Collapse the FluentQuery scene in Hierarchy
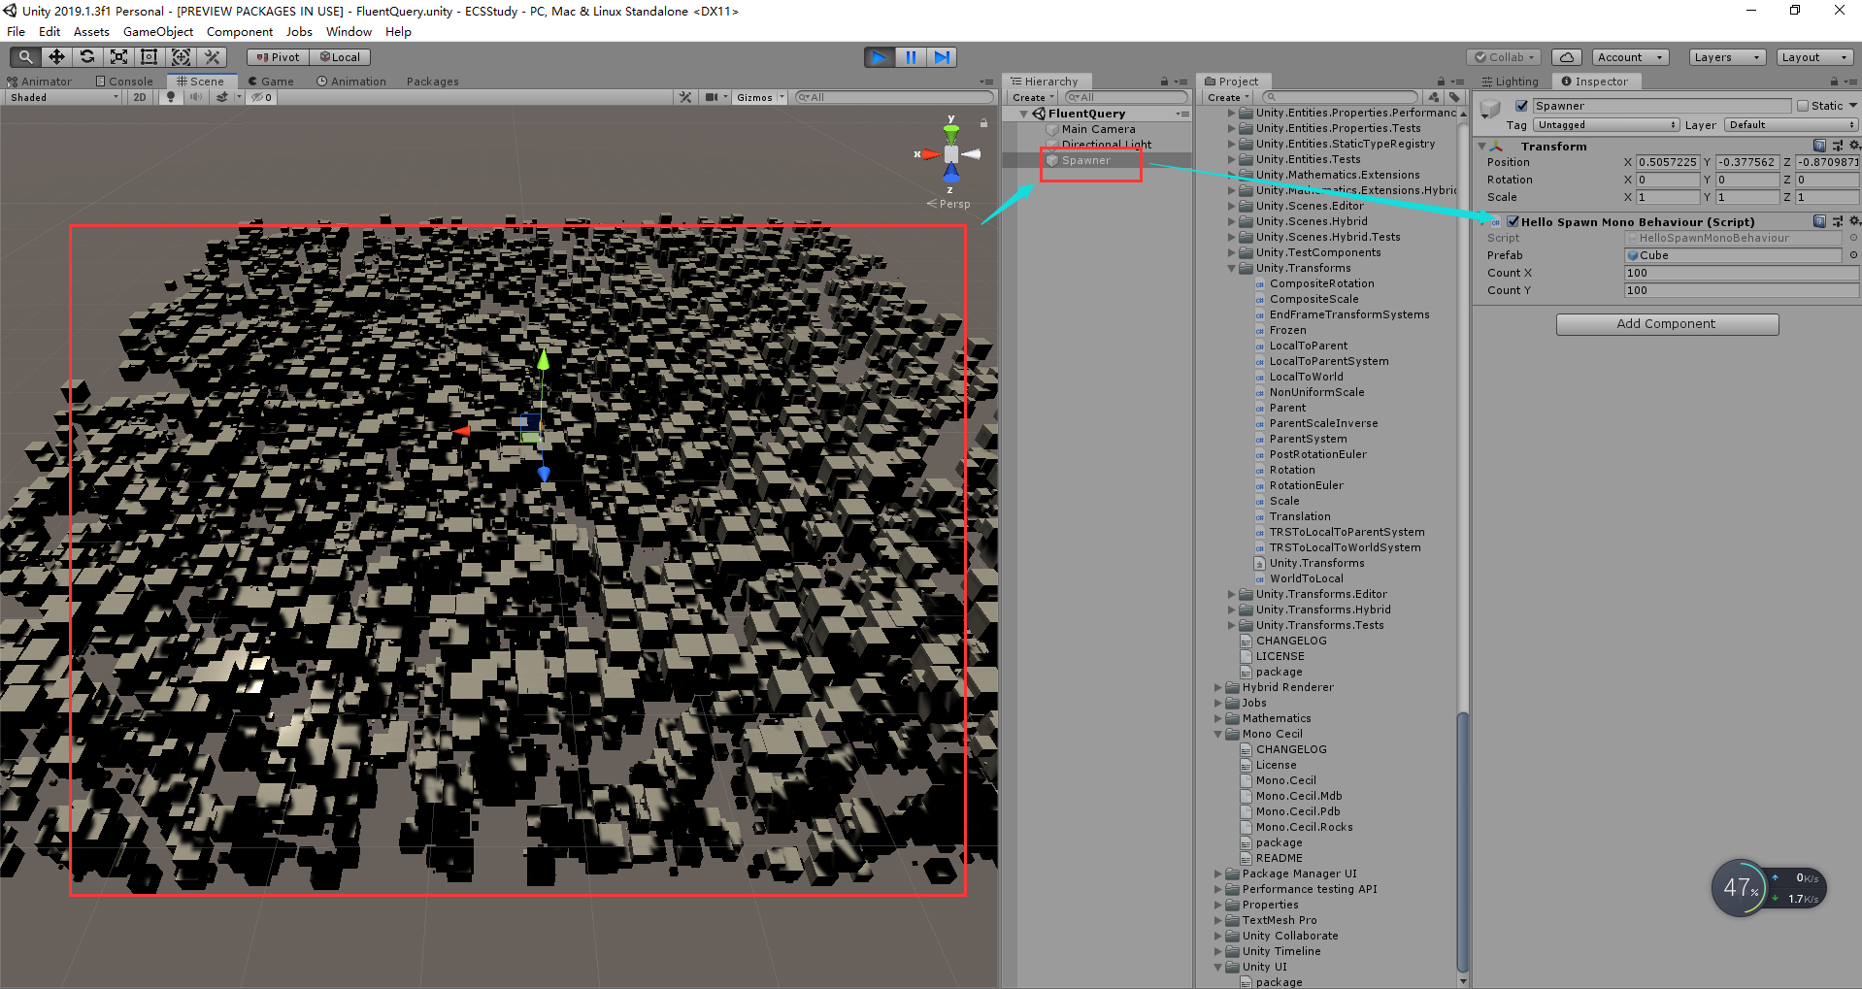 tap(1023, 114)
